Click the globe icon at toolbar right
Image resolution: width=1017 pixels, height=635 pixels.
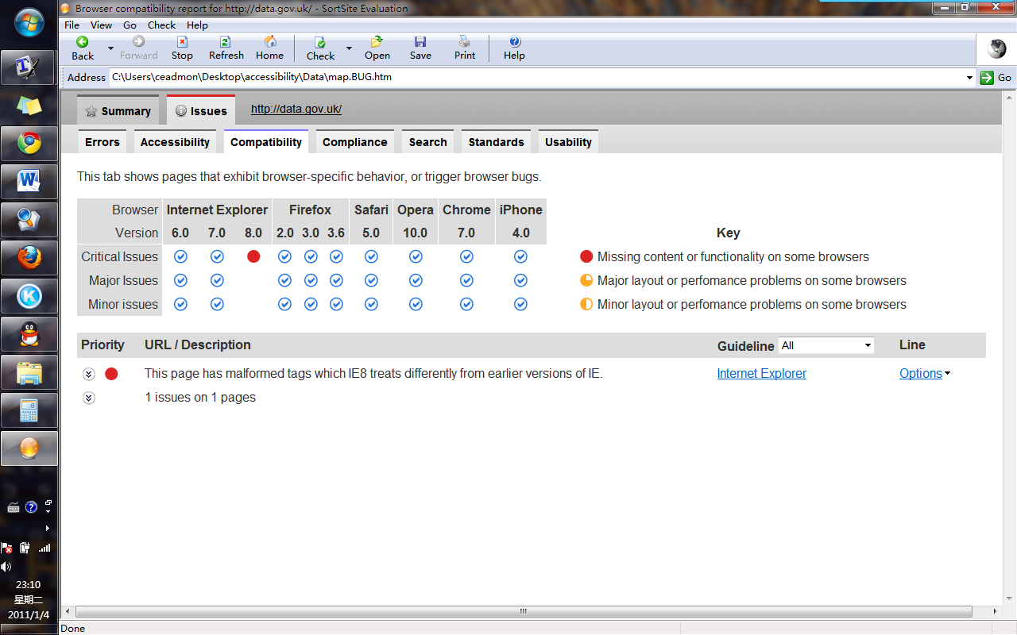996,48
